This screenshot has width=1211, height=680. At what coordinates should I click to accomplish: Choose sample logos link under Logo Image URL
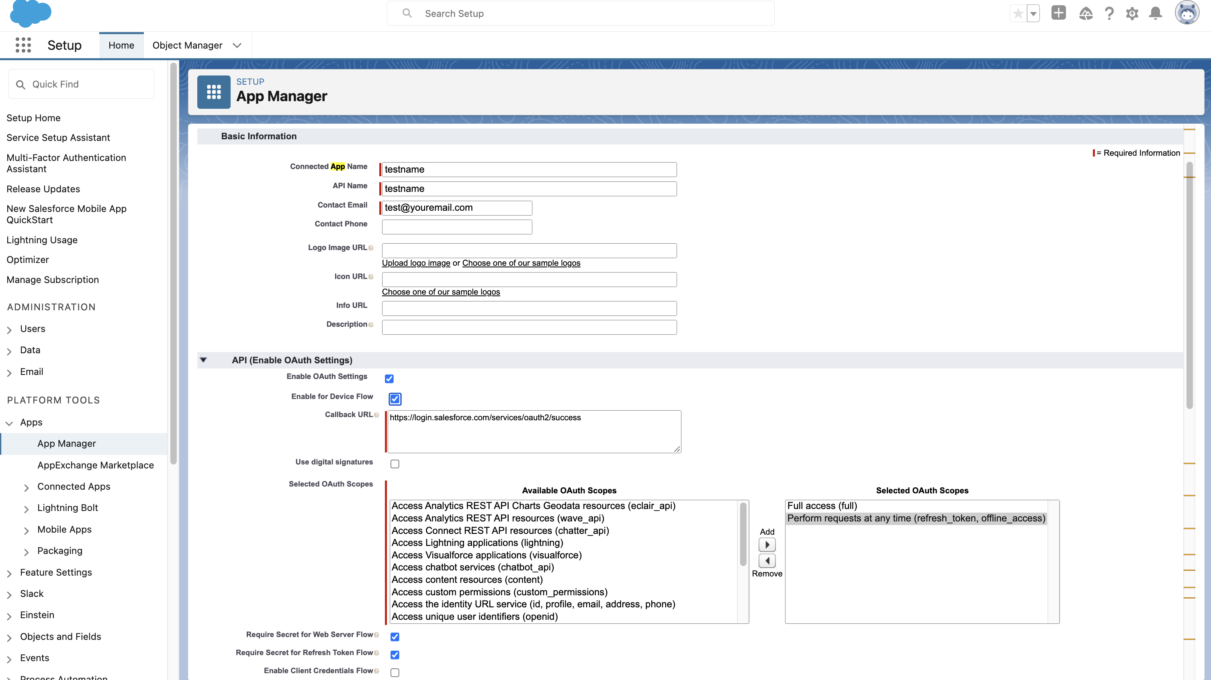coord(521,263)
